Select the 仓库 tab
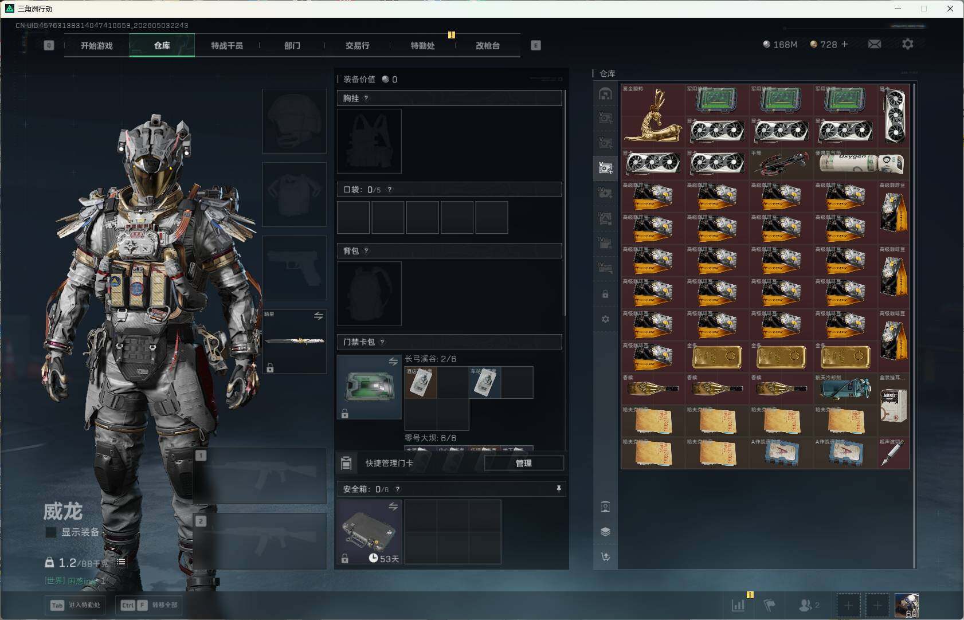 tap(162, 46)
